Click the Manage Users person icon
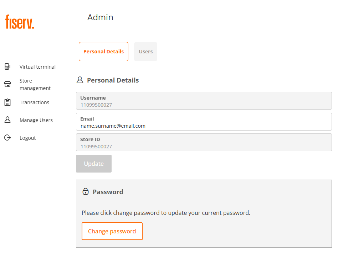This screenshot has height=254, width=338. [7, 120]
